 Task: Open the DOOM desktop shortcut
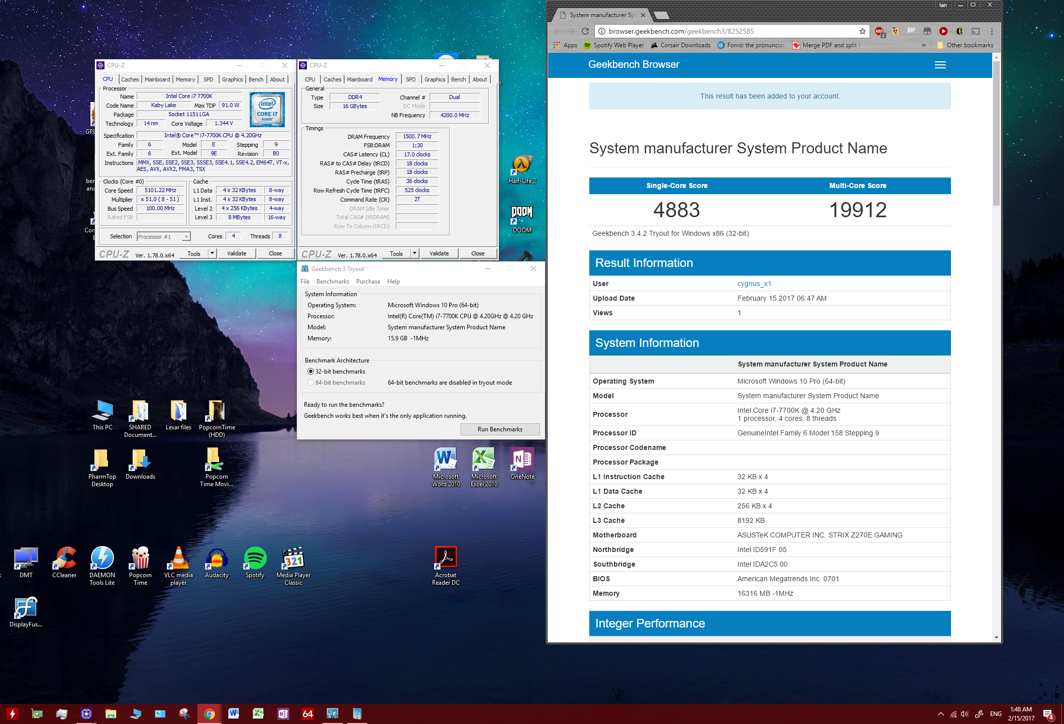pos(522,219)
